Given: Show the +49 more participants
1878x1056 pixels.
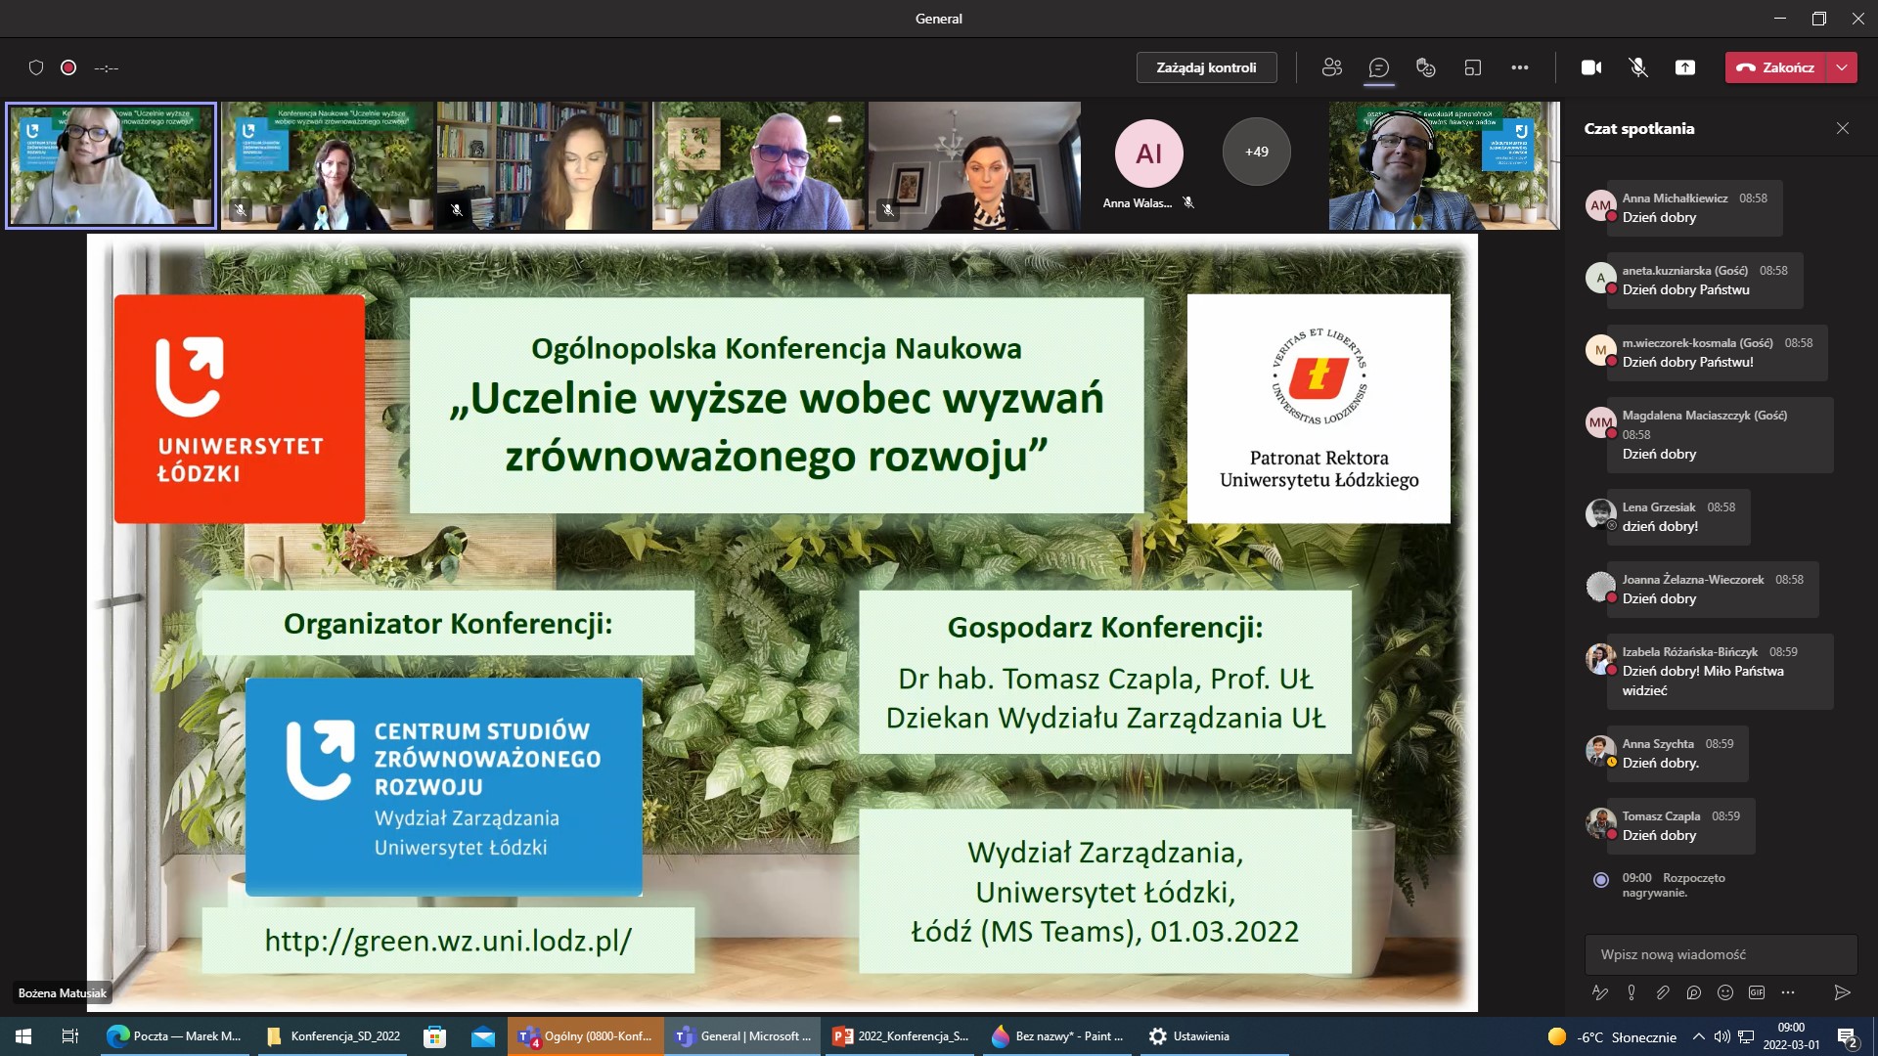Looking at the screenshot, I should pos(1257,152).
